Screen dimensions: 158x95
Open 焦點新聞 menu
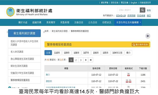[65, 22]
